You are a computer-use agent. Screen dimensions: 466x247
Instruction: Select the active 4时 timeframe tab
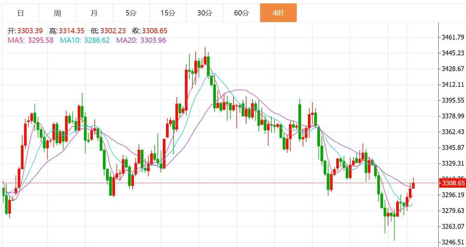coord(278,13)
